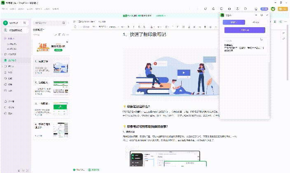The image size is (290, 173).
Task: Click the search field below the new note button
Action: pyautogui.click(x=16, y=30)
